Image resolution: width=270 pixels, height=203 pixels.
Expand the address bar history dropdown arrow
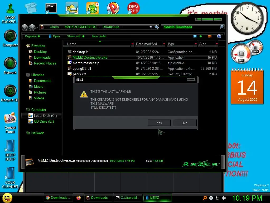pyautogui.click(x=151, y=27)
